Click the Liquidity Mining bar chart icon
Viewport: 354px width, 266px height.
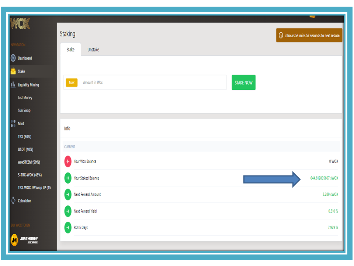click(x=13, y=85)
